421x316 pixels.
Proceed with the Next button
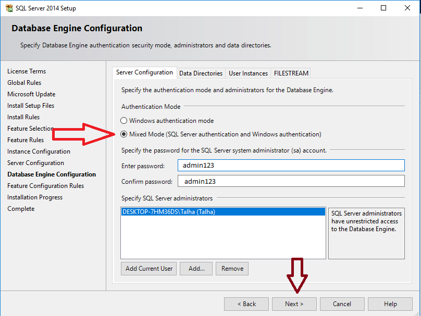(x=294, y=304)
